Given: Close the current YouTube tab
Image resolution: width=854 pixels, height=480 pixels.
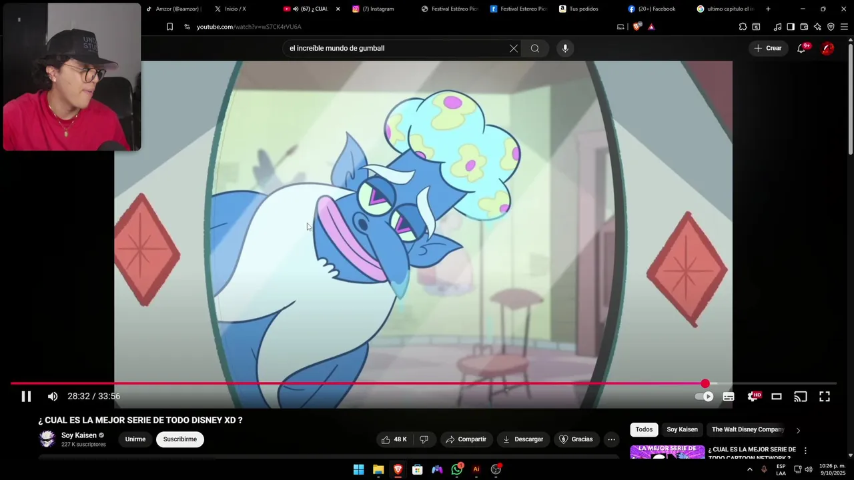Looking at the screenshot, I should point(338,9).
